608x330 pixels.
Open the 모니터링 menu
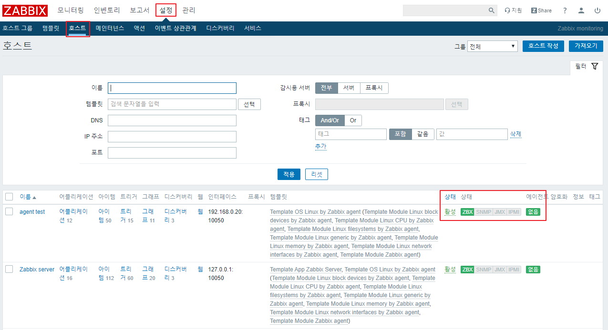click(71, 10)
